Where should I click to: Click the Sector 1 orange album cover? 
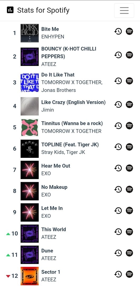coord(30,276)
